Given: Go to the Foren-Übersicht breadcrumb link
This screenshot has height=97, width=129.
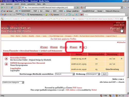Looking at the screenshot, I should pyautogui.click(x=11, y=51).
